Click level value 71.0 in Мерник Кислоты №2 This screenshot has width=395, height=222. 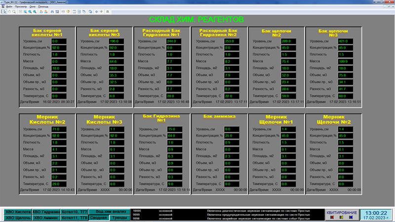pyautogui.click(x=59, y=129)
